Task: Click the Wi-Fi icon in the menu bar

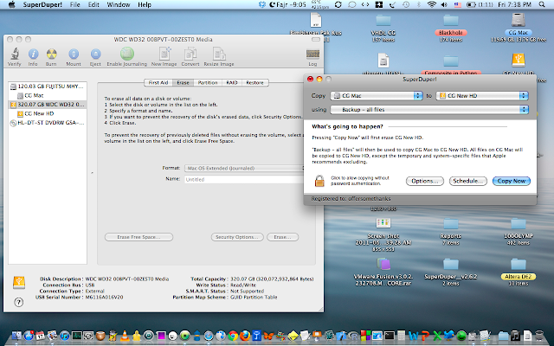Action: 431,4
